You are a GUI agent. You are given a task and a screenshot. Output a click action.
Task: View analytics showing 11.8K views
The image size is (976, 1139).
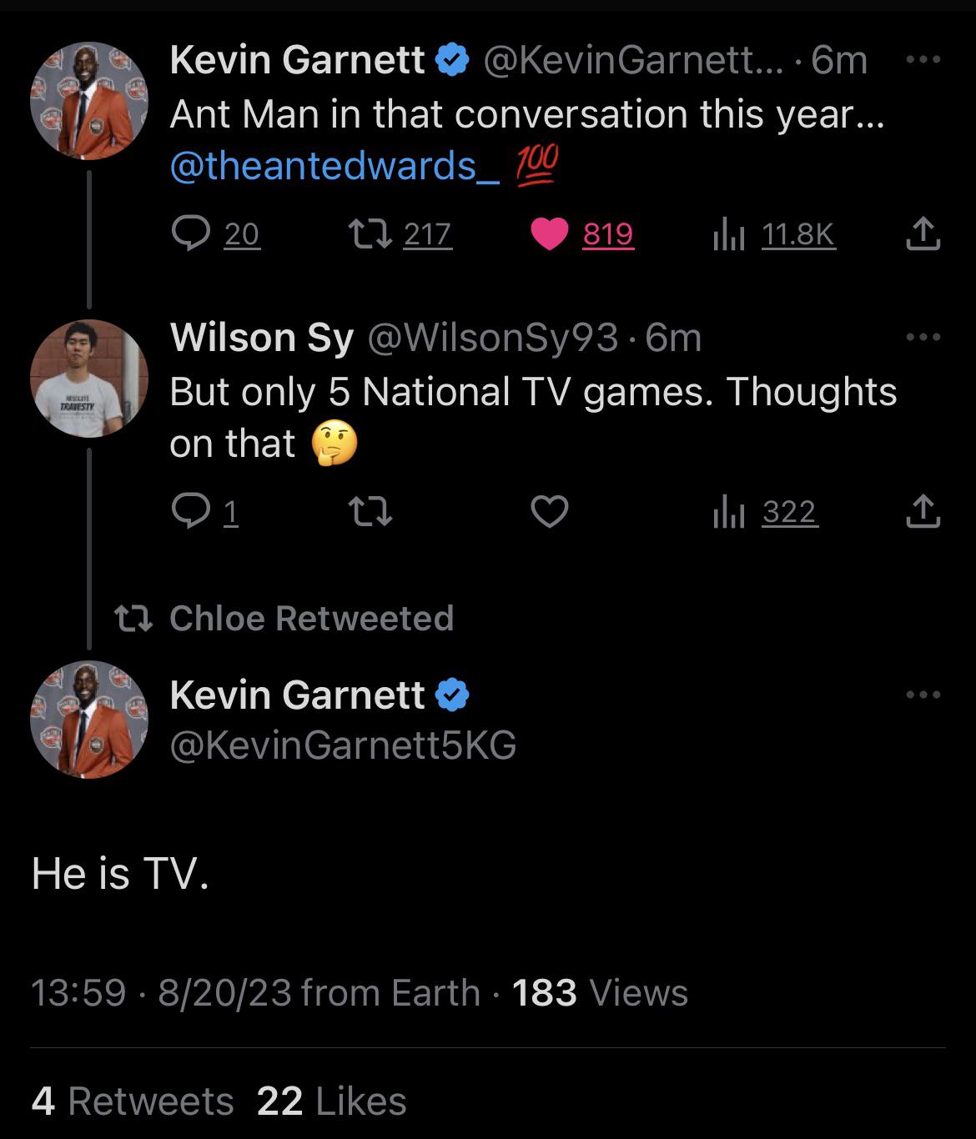[727, 234]
